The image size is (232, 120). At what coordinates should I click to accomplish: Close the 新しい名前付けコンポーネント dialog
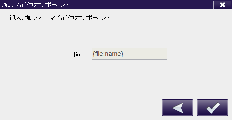(x=222, y=5)
